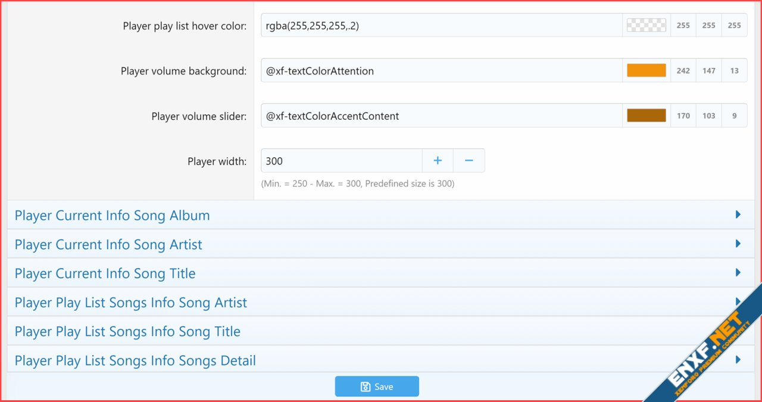Screen dimensions: 762x402
Task: Open orange swatch for volume background
Action: click(x=647, y=71)
